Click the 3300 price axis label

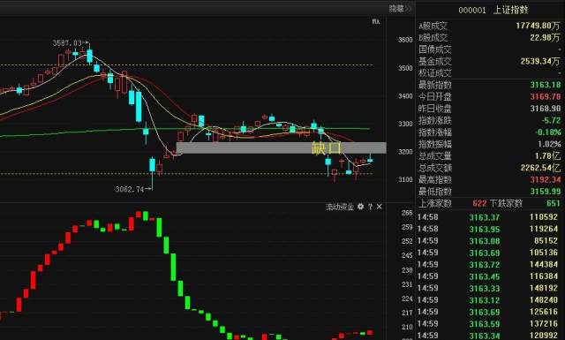click(x=405, y=124)
